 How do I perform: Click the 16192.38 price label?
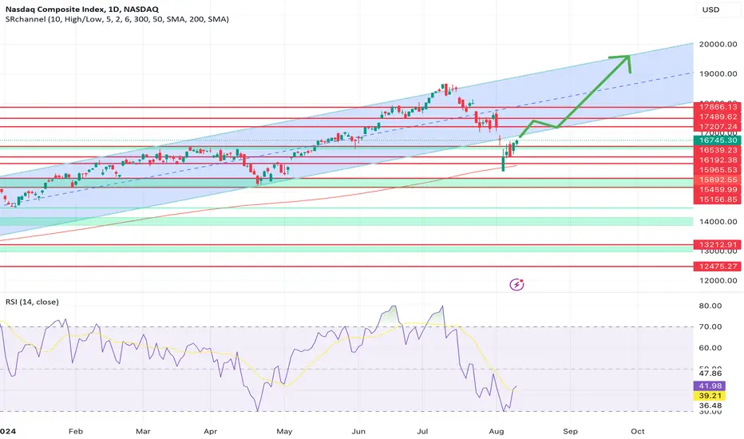click(x=718, y=160)
